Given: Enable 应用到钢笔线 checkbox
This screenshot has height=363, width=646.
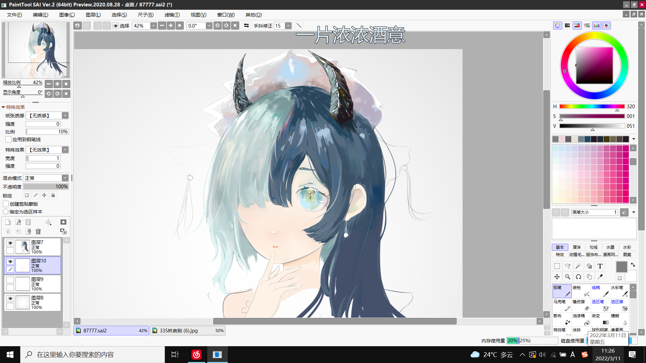Looking at the screenshot, I should pos(8,139).
